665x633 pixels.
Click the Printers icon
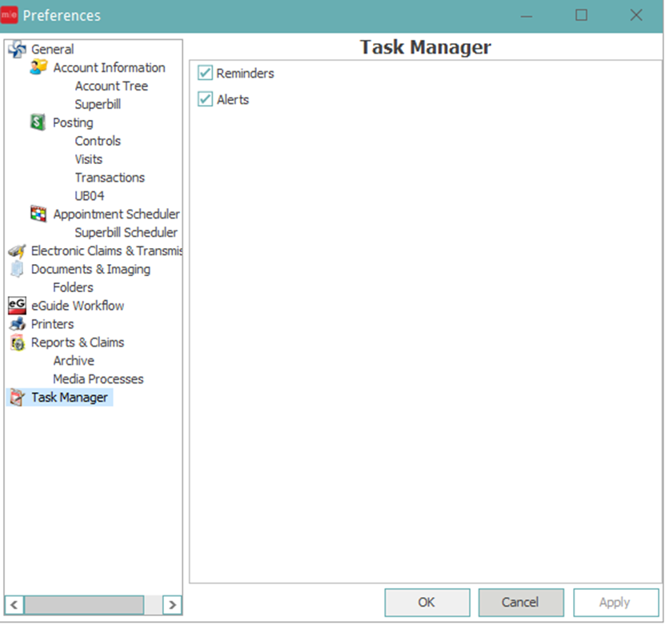pyautogui.click(x=16, y=324)
